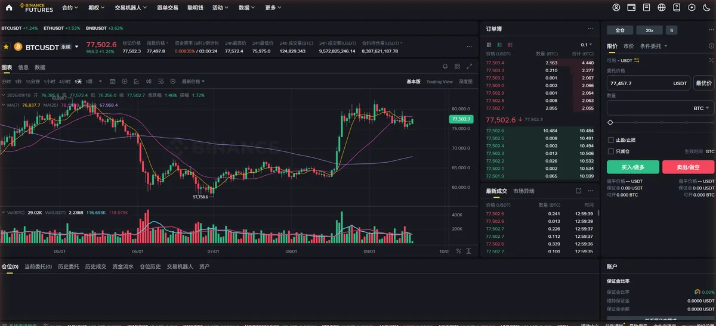Click the order type info icon

pyautogui.click(x=711, y=46)
